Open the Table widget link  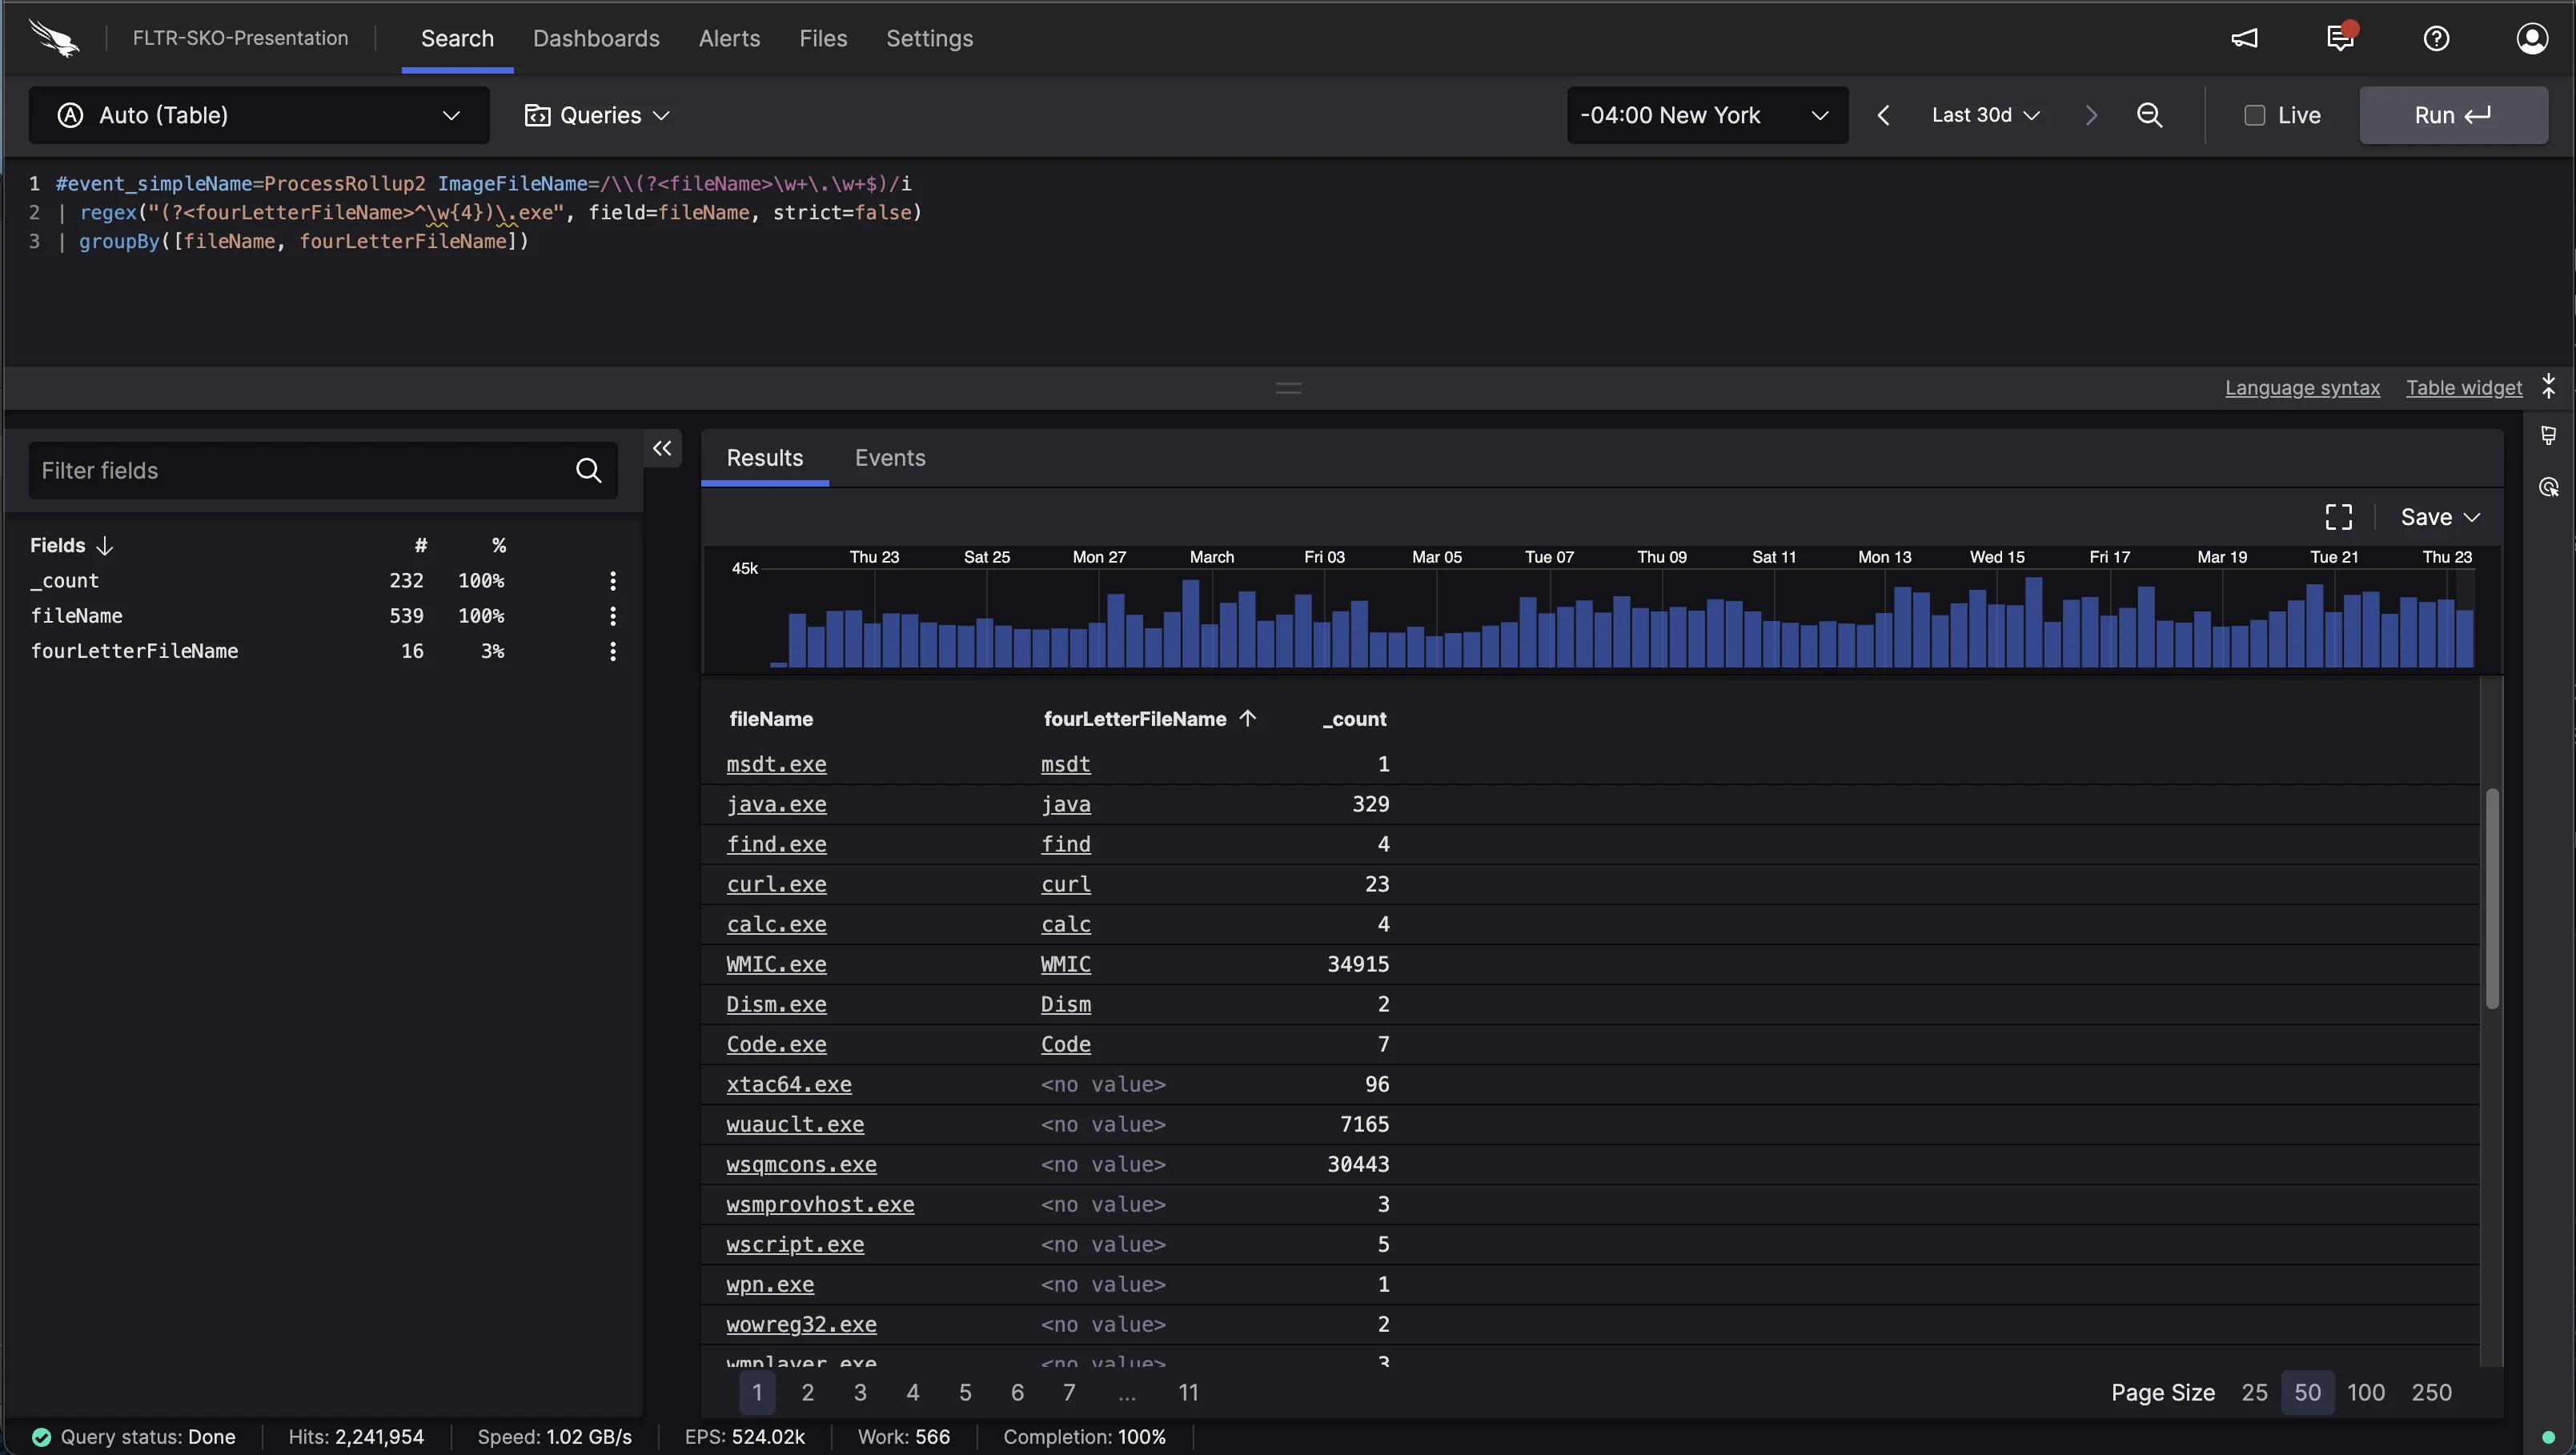click(2464, 387)
